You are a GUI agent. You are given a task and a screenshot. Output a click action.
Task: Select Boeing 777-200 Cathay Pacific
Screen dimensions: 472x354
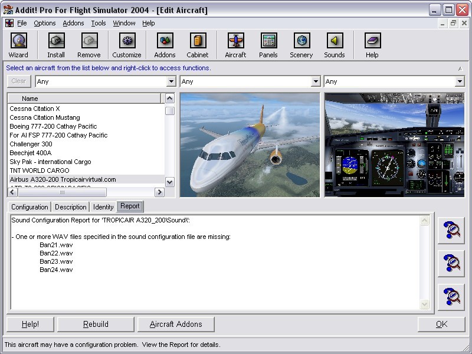[x=87, y=126]
